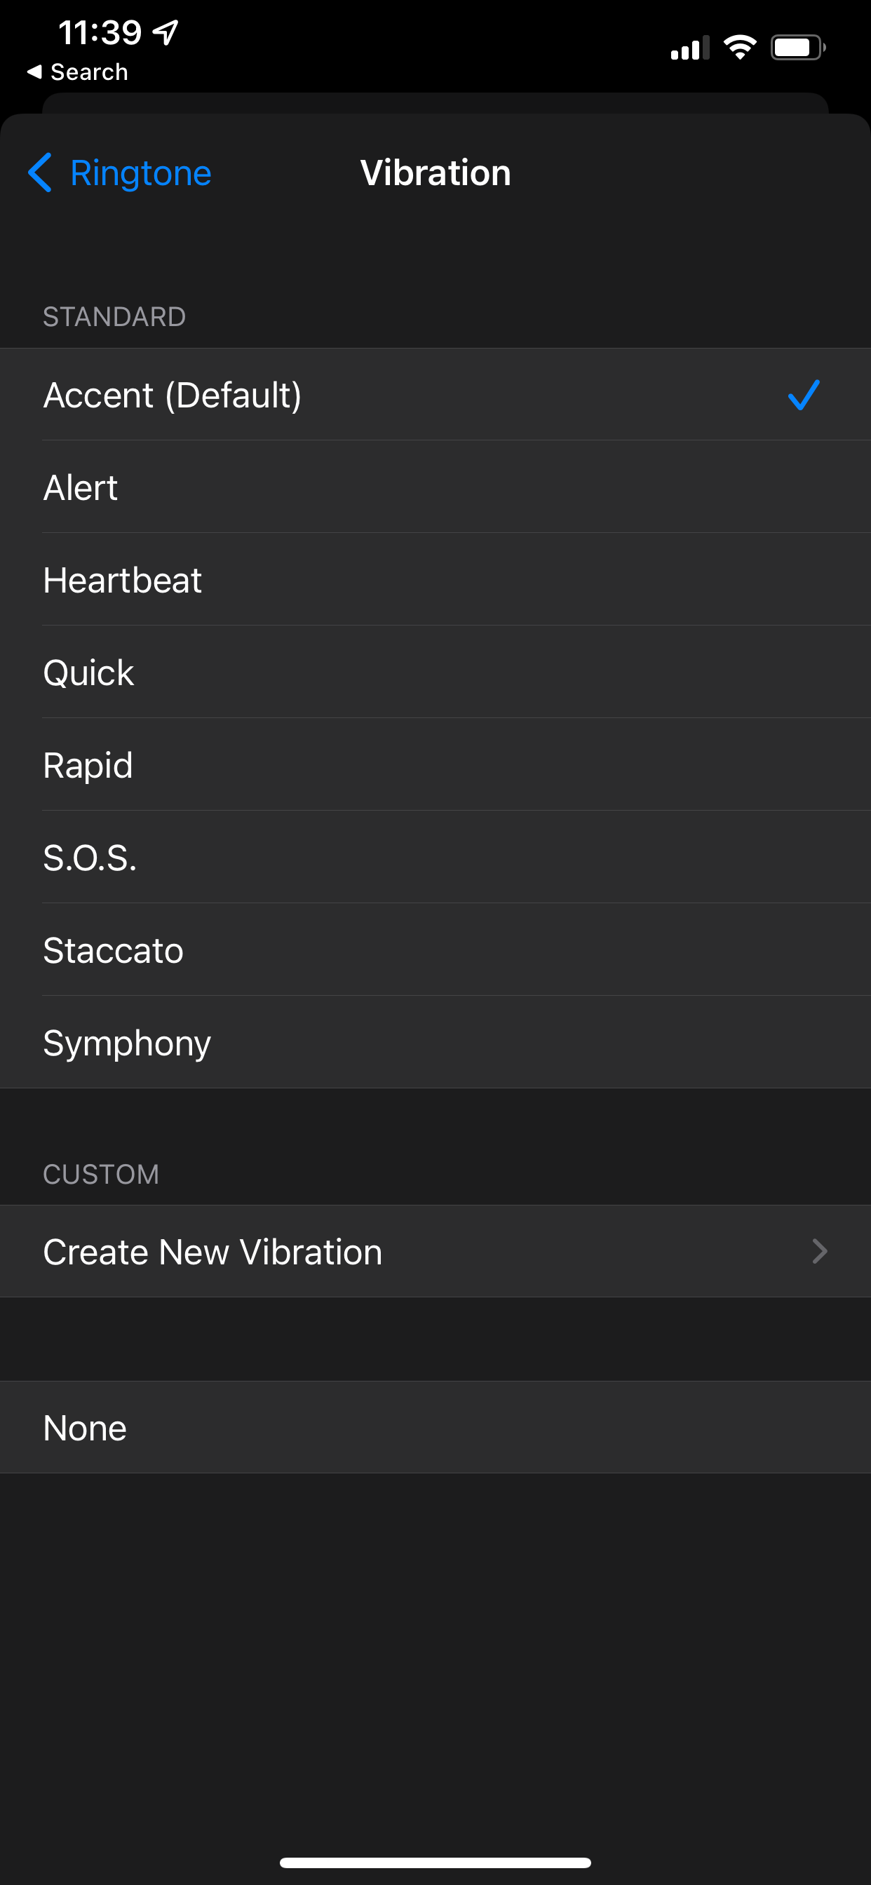This screenshot has height=1885, width=871.
Task: Tap the Search back indicator at top left
Action: (79, 71)
